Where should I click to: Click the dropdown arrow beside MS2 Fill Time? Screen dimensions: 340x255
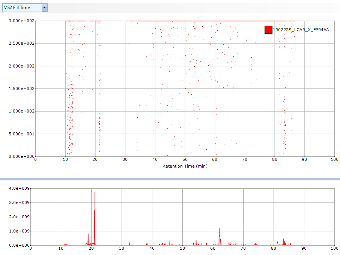(44, 7)
